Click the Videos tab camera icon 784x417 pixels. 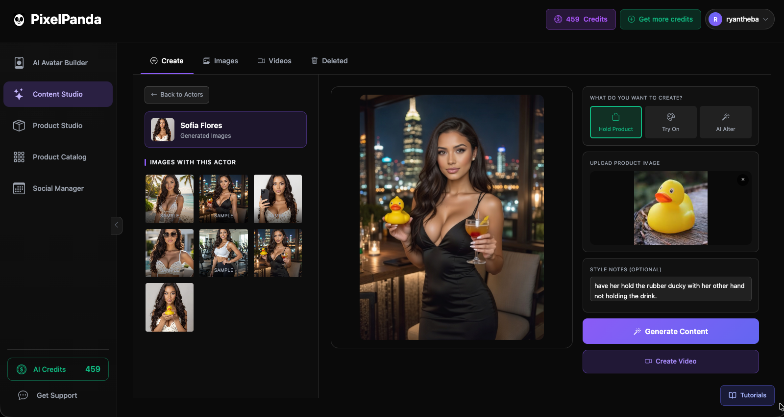pos(261,61)
